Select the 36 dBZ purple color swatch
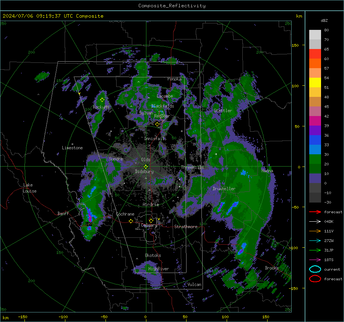This screenshot has width=344, height=322. click(315, 130)
